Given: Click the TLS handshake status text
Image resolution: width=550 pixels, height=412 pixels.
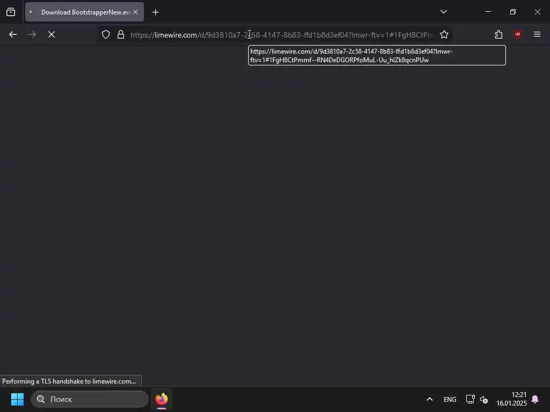Looking at the screenshot, I should coord(69,381).
